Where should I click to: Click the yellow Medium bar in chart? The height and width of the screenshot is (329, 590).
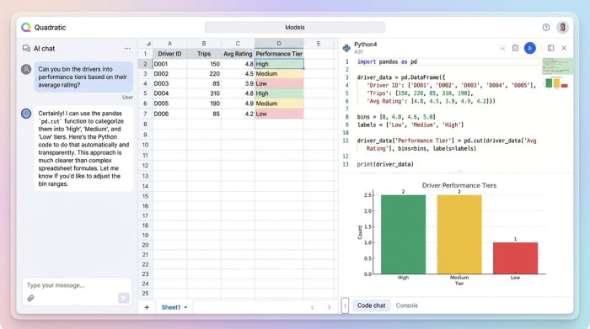[459, 235]
